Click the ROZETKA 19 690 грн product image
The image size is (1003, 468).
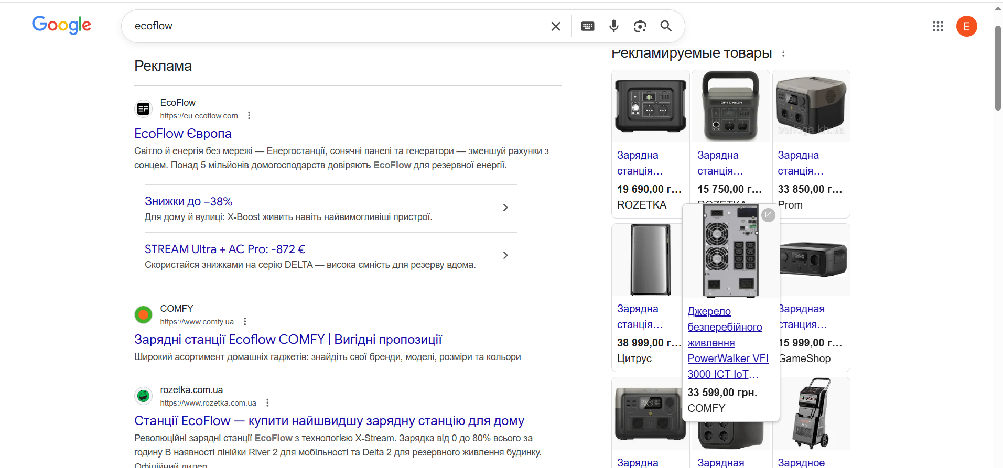[650, 106]
